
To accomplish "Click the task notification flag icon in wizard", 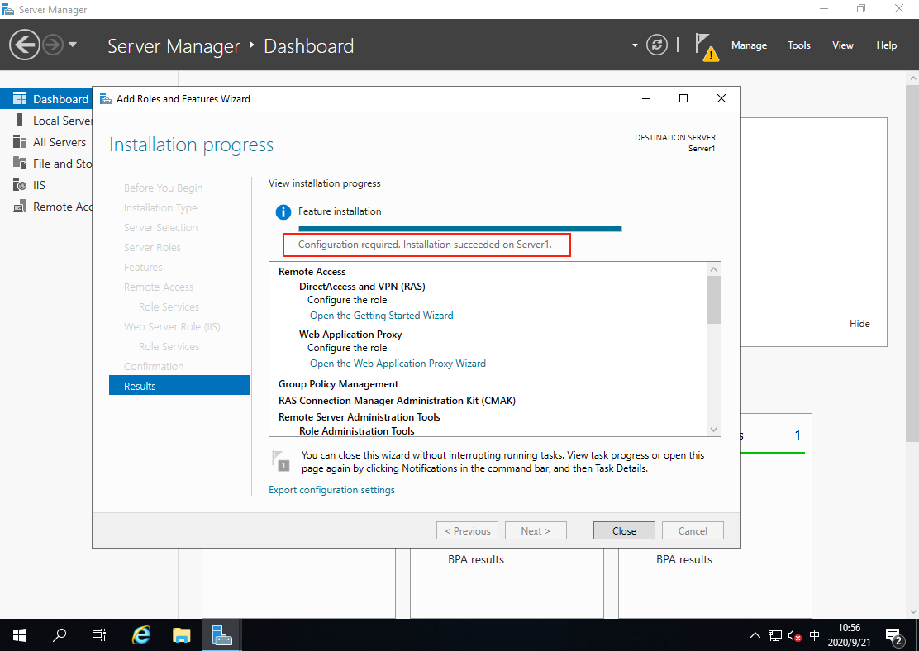I will tap(281, 460).
